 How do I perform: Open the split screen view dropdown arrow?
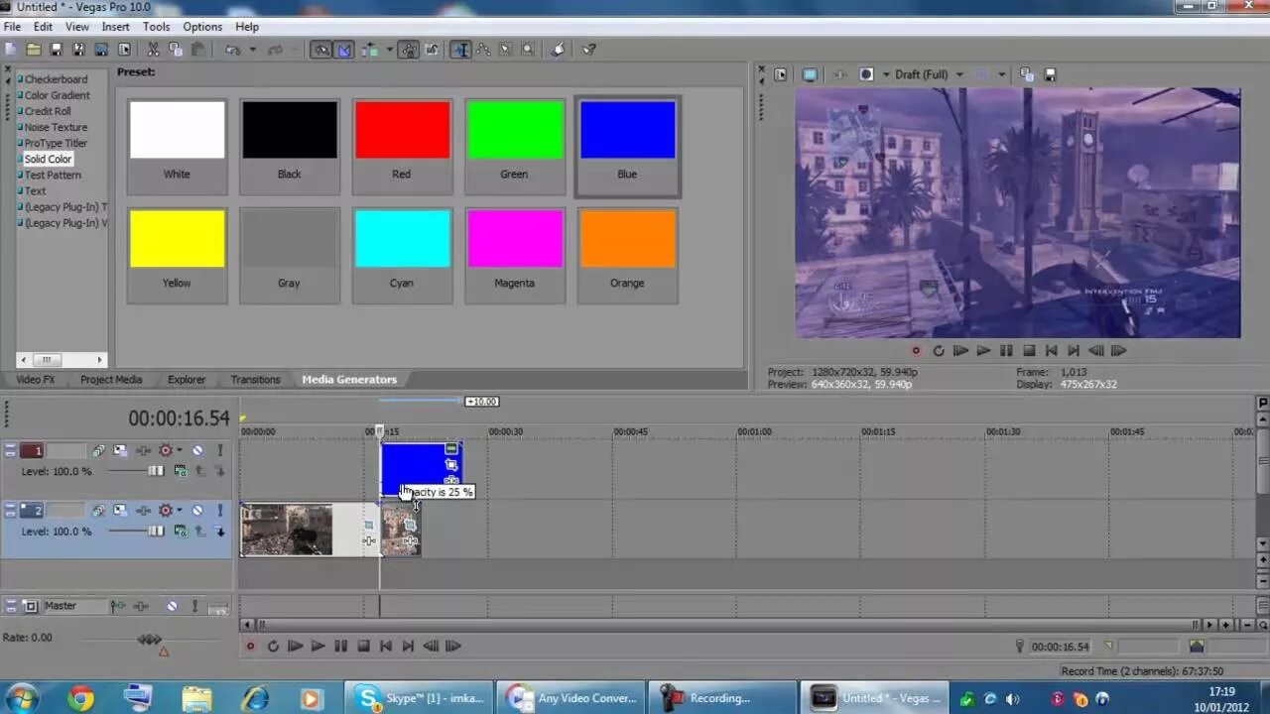coord(886,74)
